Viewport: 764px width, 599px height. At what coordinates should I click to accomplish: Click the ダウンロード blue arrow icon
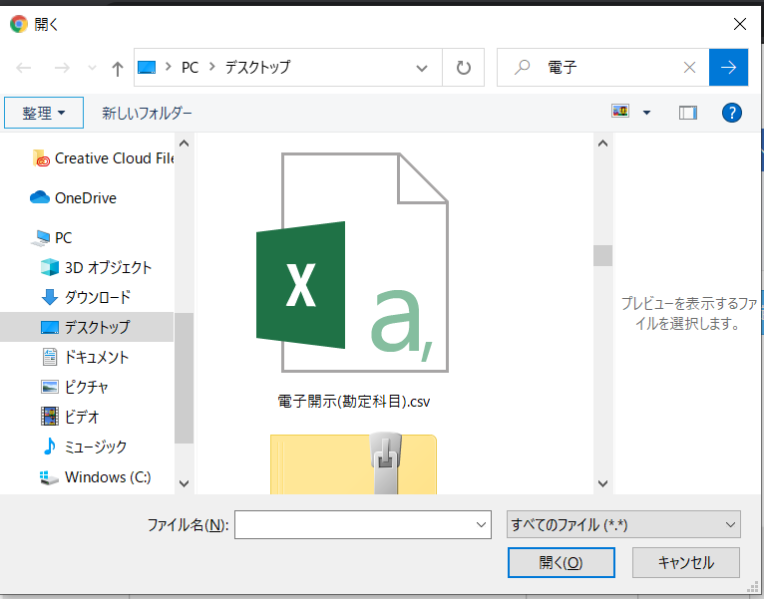click(x=50, y=297)
